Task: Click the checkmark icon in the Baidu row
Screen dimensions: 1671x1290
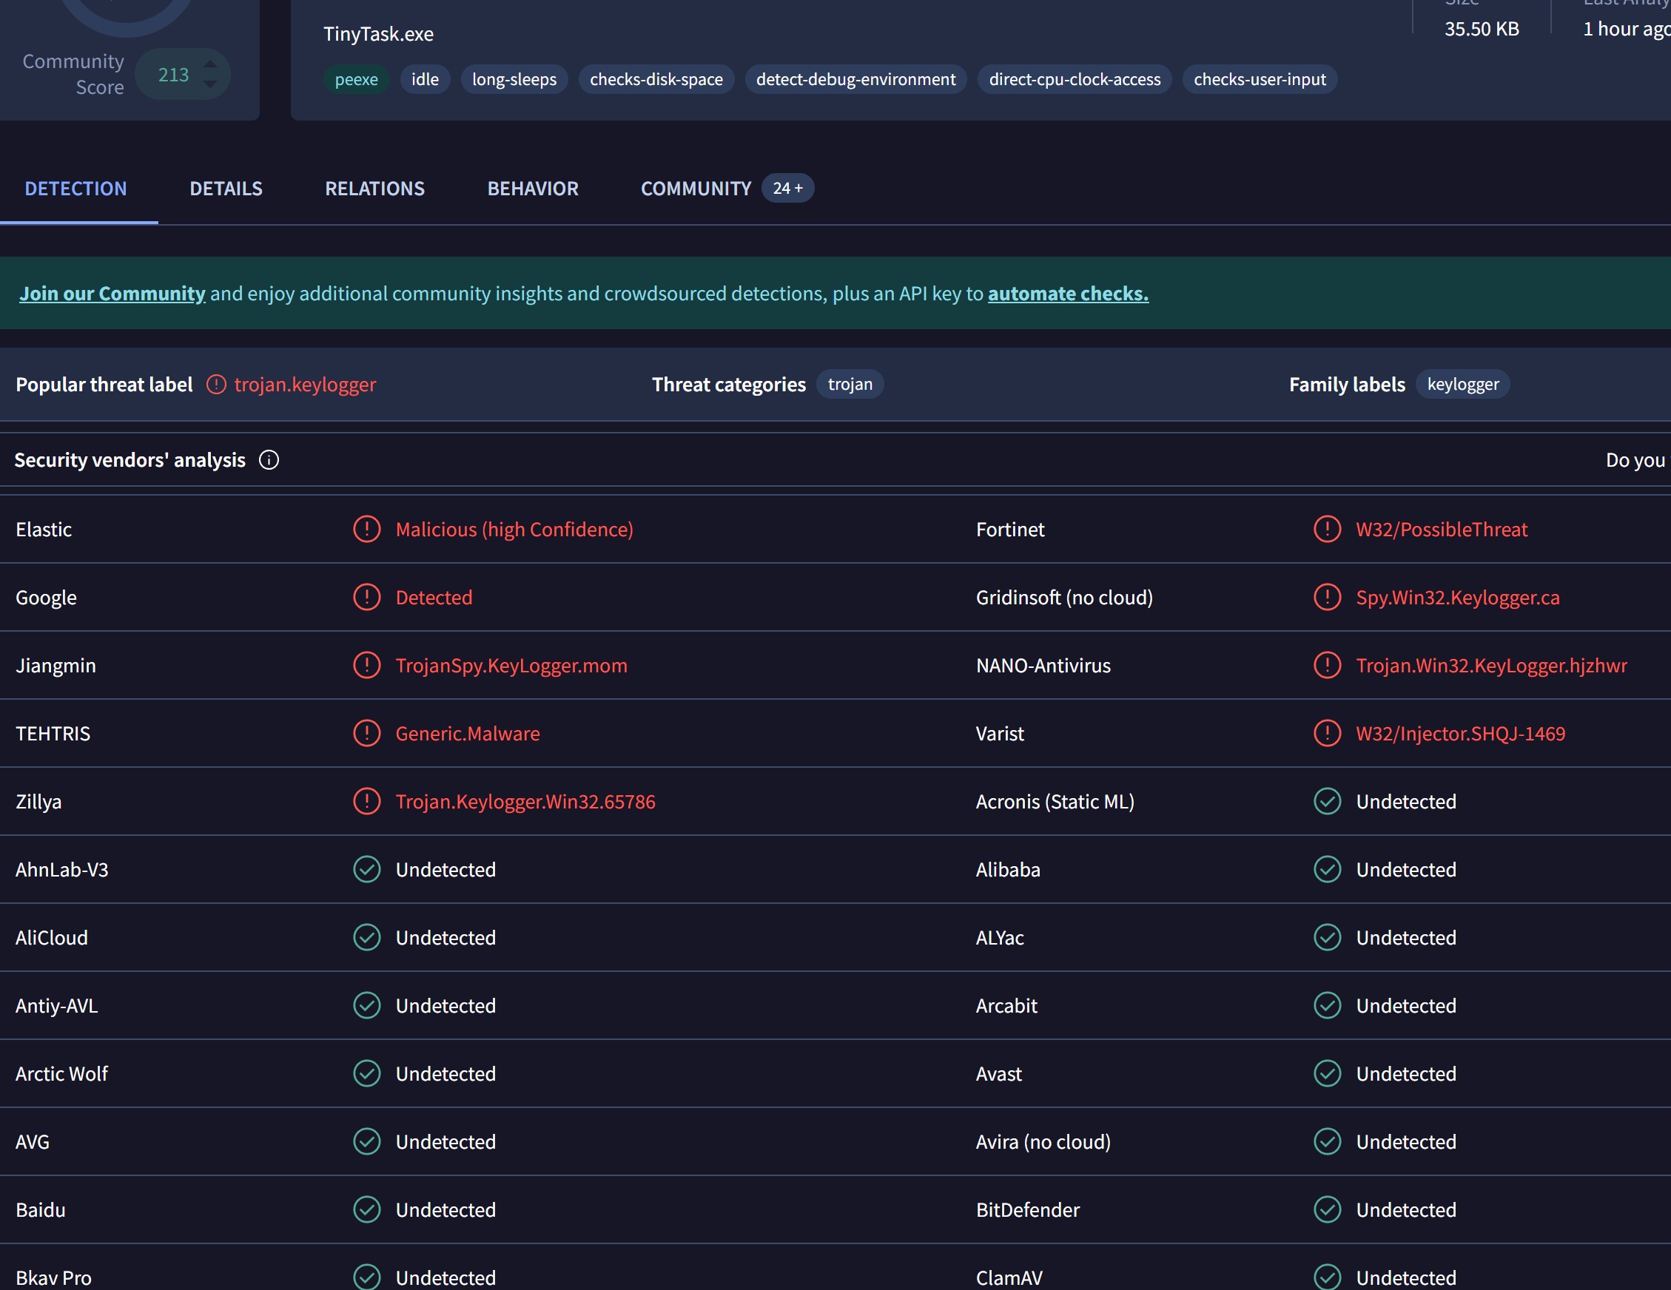Action: [x=367, y=1209]
